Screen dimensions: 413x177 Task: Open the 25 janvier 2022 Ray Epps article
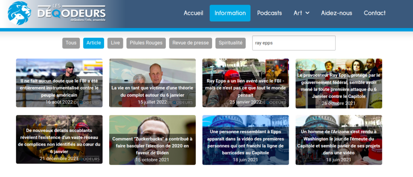(x=246, y=83)
